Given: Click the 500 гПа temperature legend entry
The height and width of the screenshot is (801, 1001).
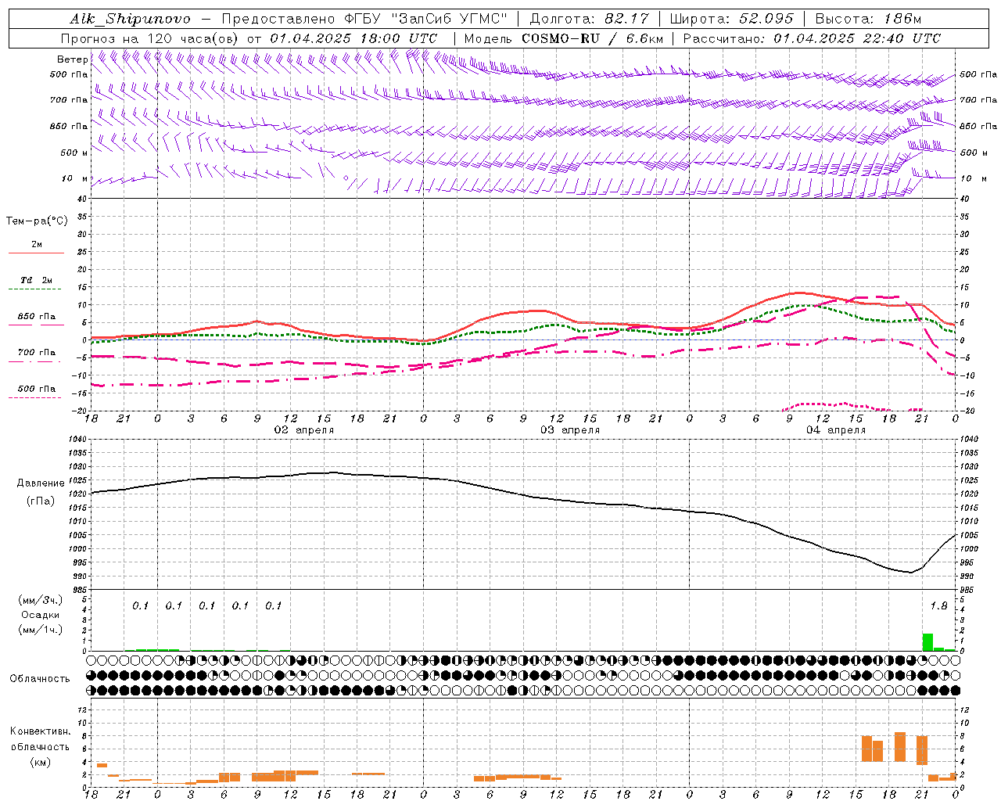Looking at the screenshot, I should pyautogui.click(x=37, y=389).
